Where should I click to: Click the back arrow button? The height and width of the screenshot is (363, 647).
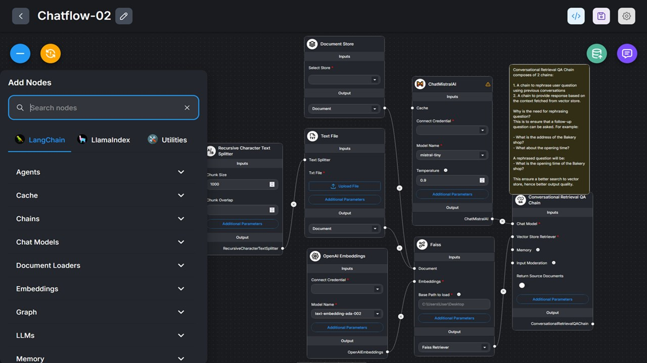21,16
